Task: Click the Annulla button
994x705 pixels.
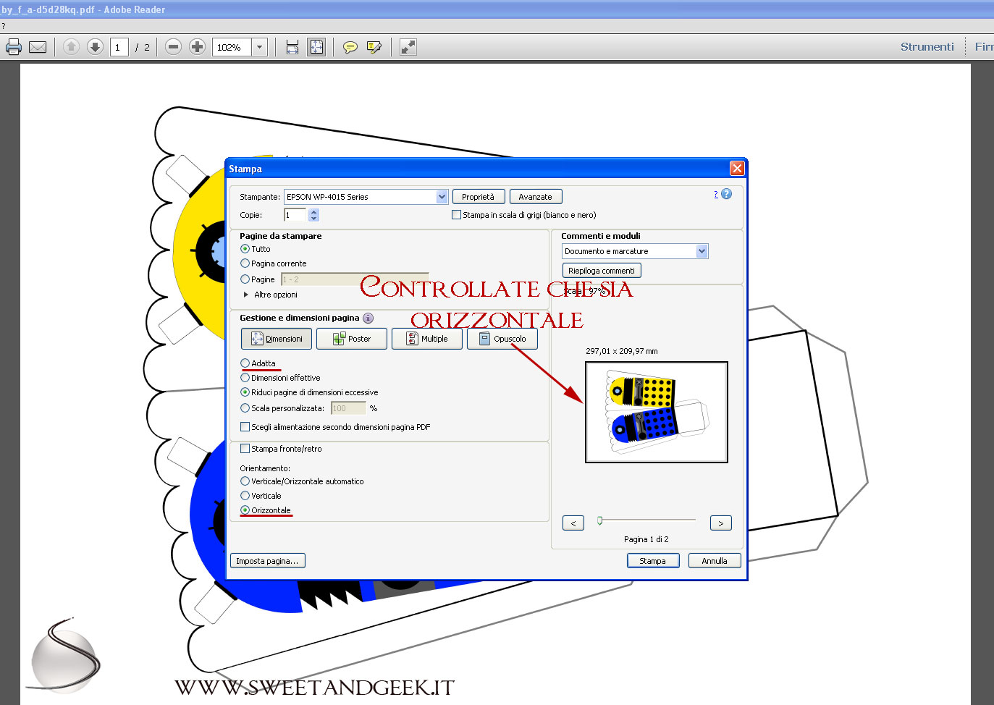Action: click(x=714, y=561)
